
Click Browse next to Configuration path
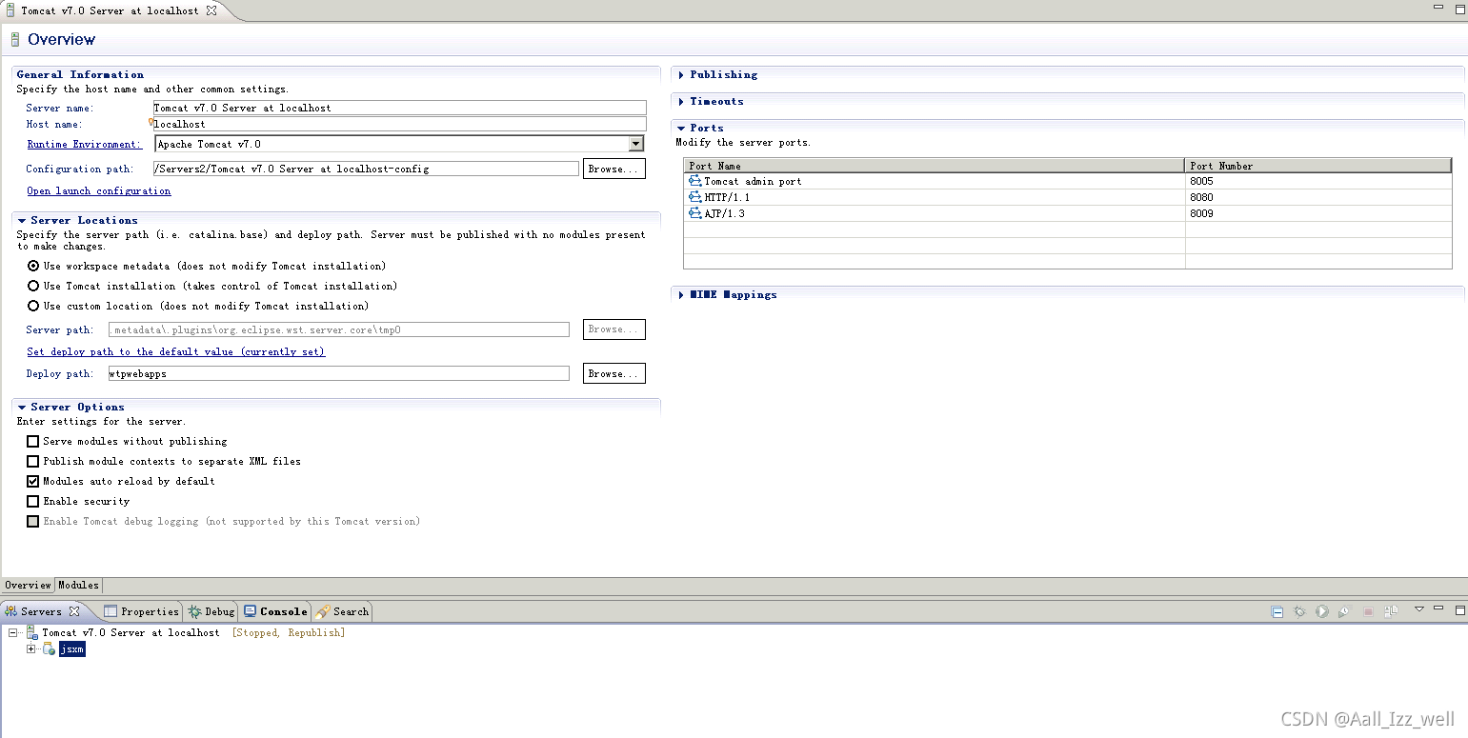tap(614, 169)
